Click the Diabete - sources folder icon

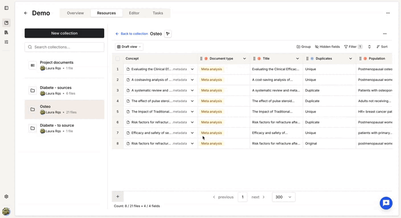click(32, 90)
